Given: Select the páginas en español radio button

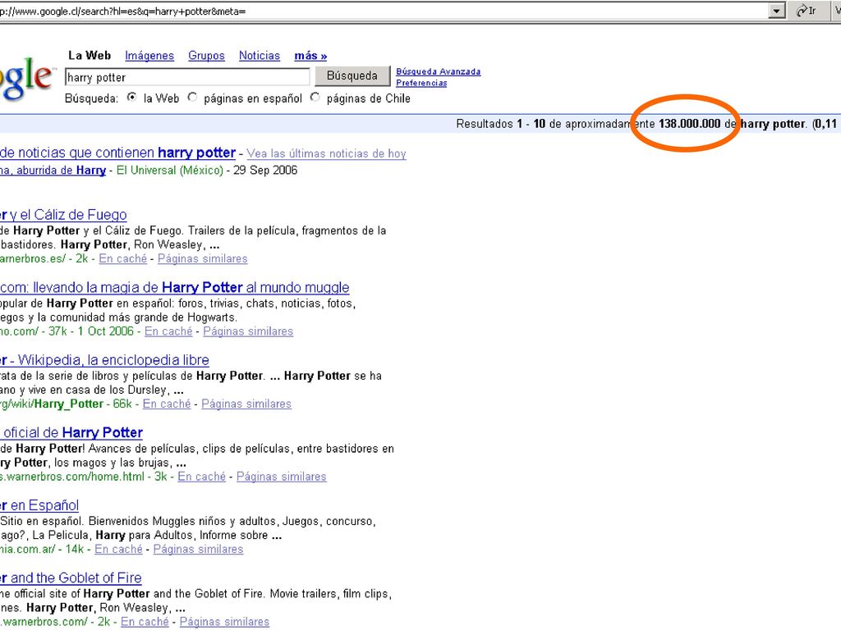Looking at the screenshot, I should click(x=192, y=98).
